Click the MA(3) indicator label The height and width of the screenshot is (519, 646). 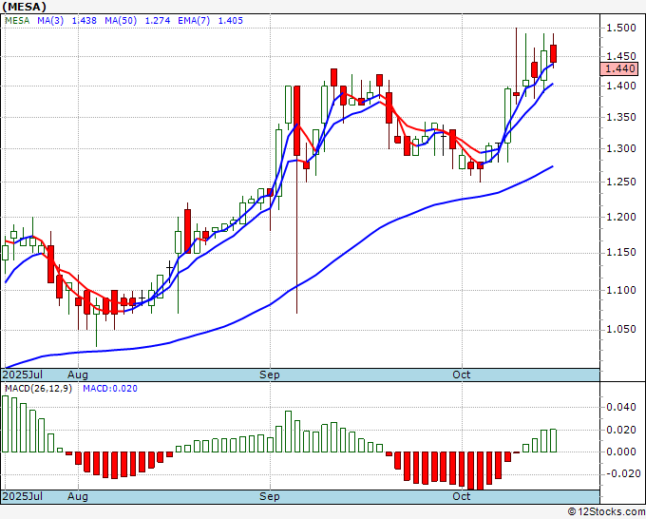(50, 21)
